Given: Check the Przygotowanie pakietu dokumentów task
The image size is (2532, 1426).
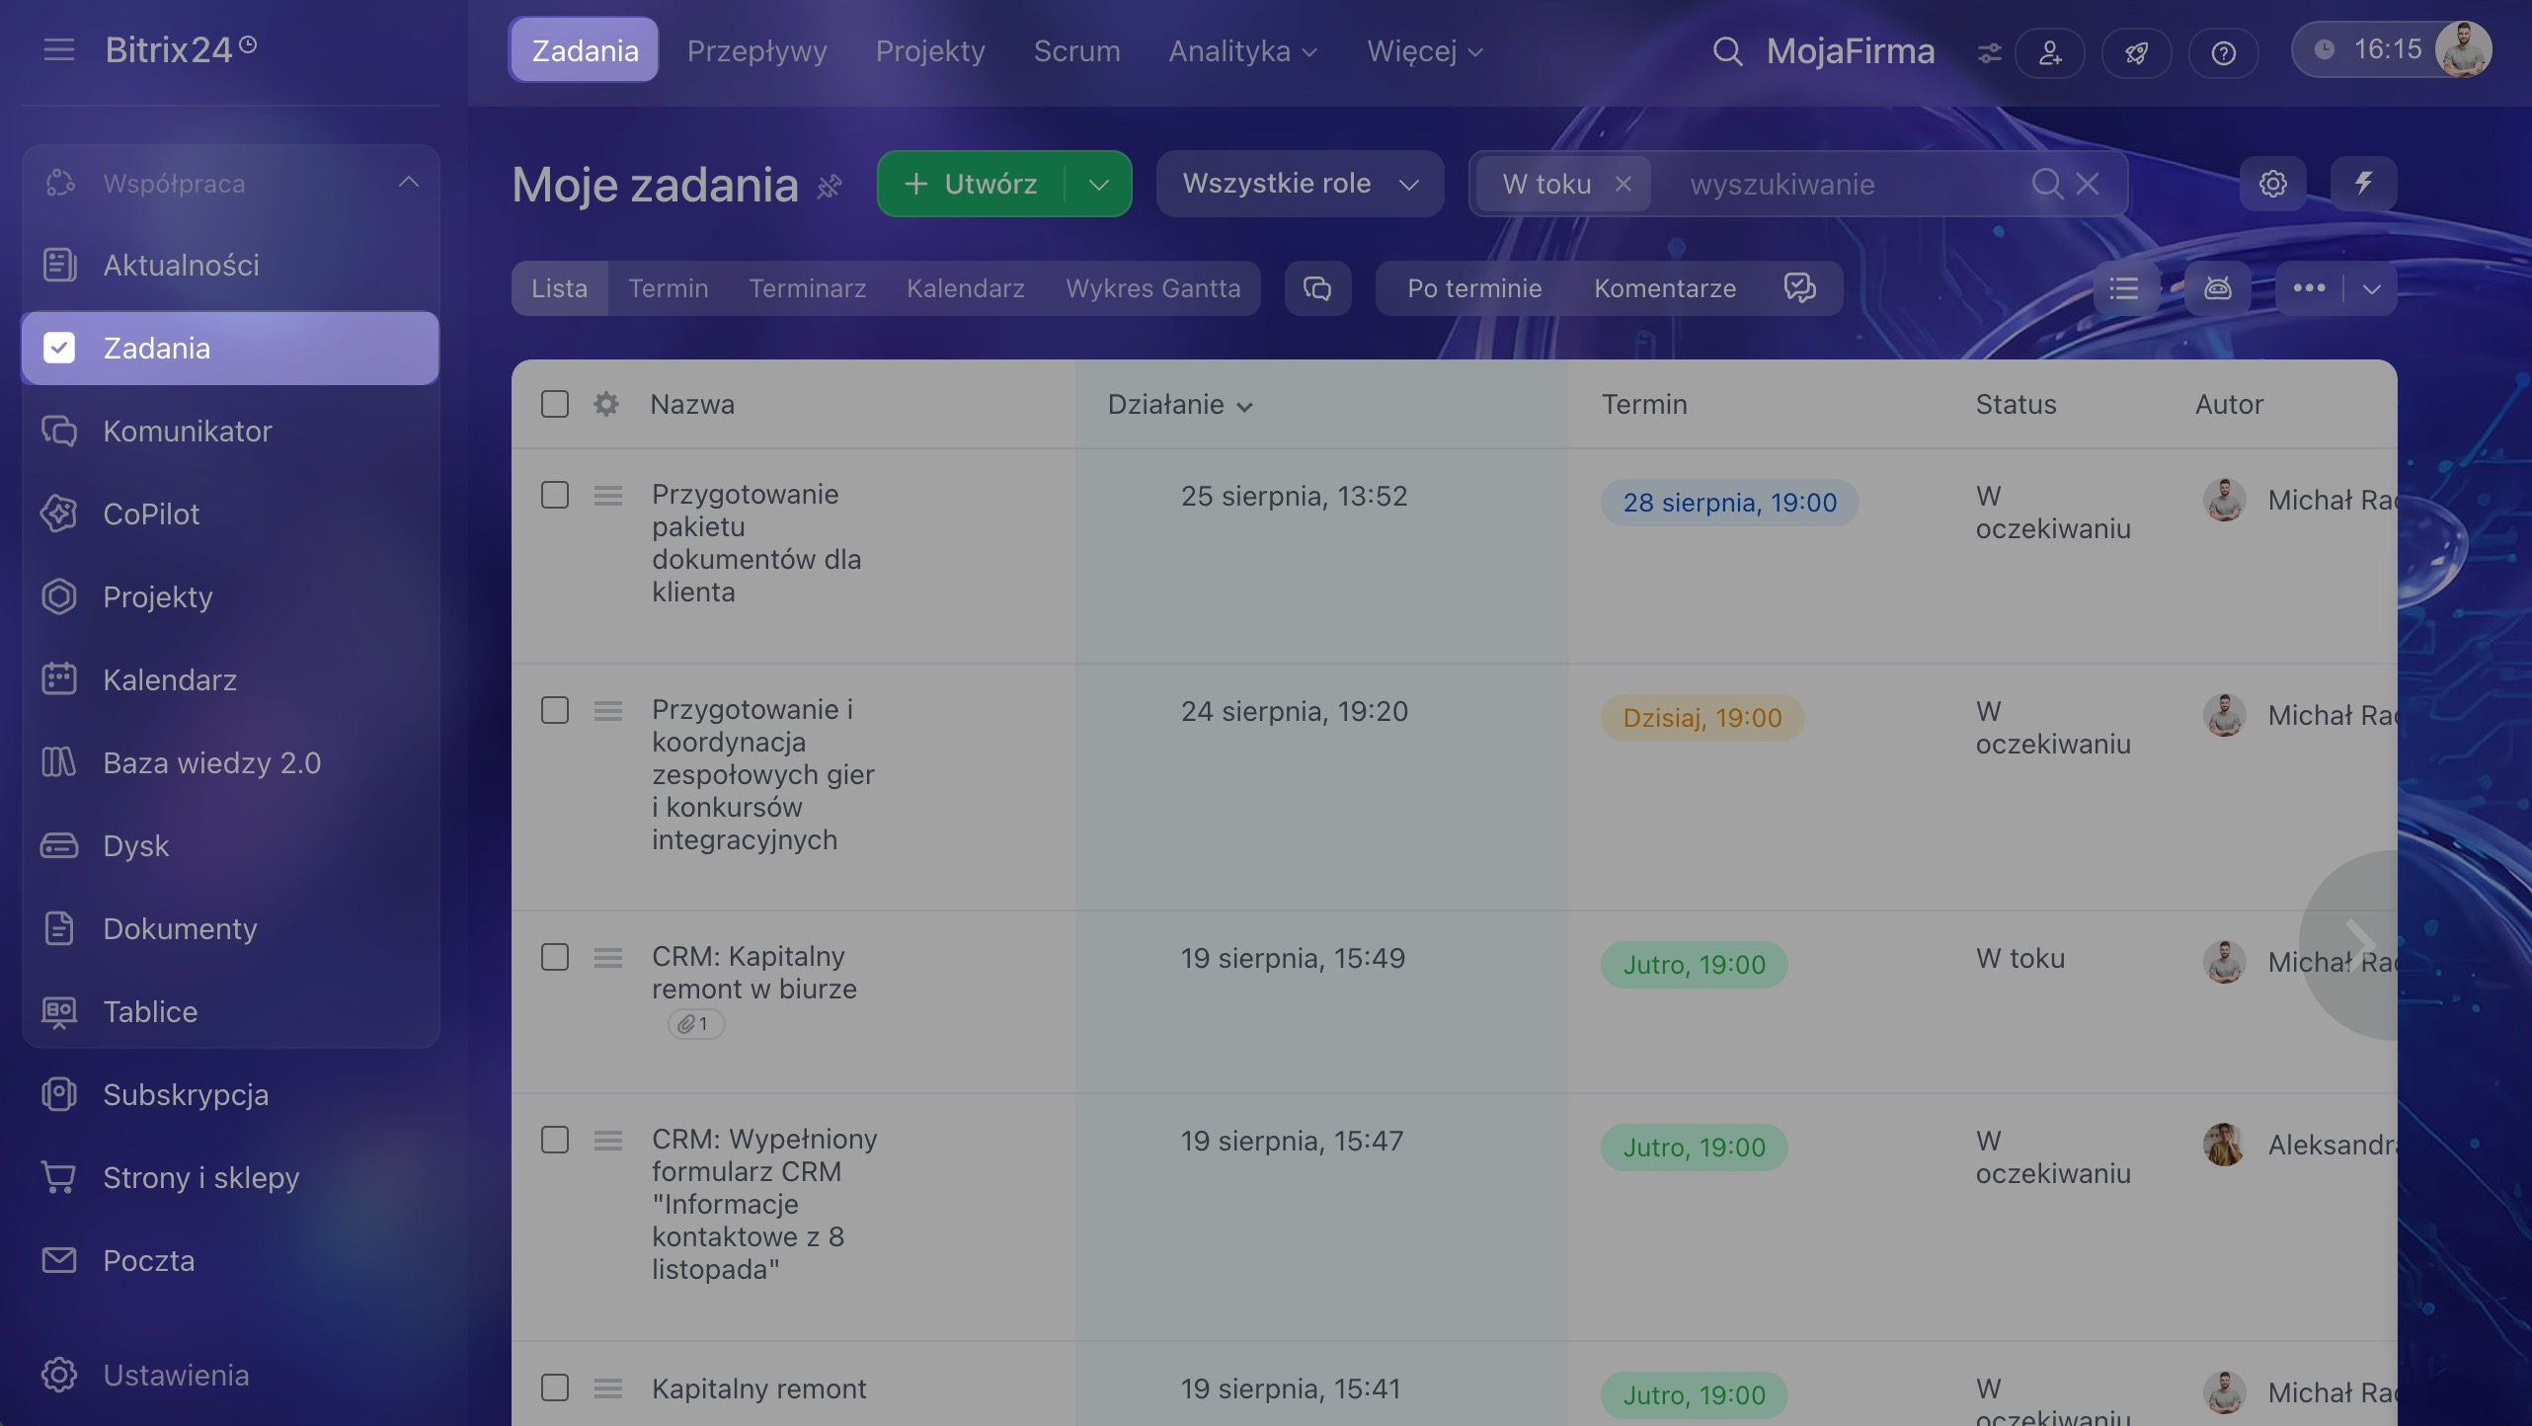Looking at the screenshot, I should pos(555,495).
